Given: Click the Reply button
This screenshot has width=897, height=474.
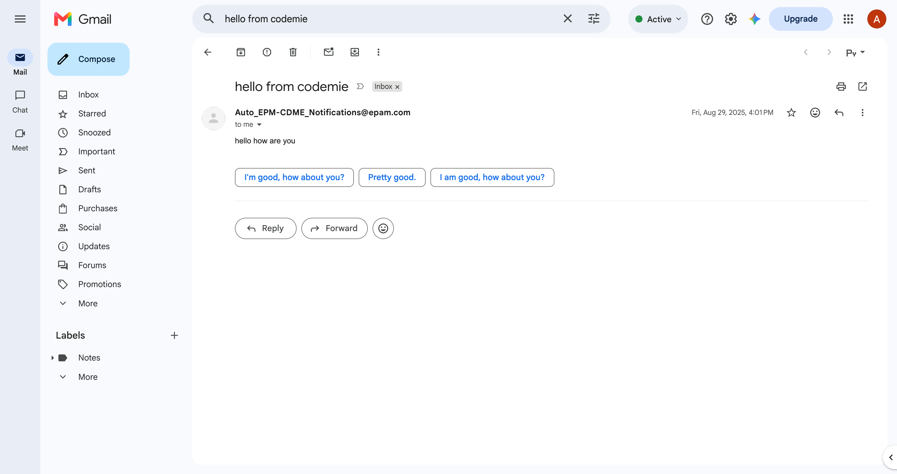Looking at the screenshot, I should [x=265, y=228].
